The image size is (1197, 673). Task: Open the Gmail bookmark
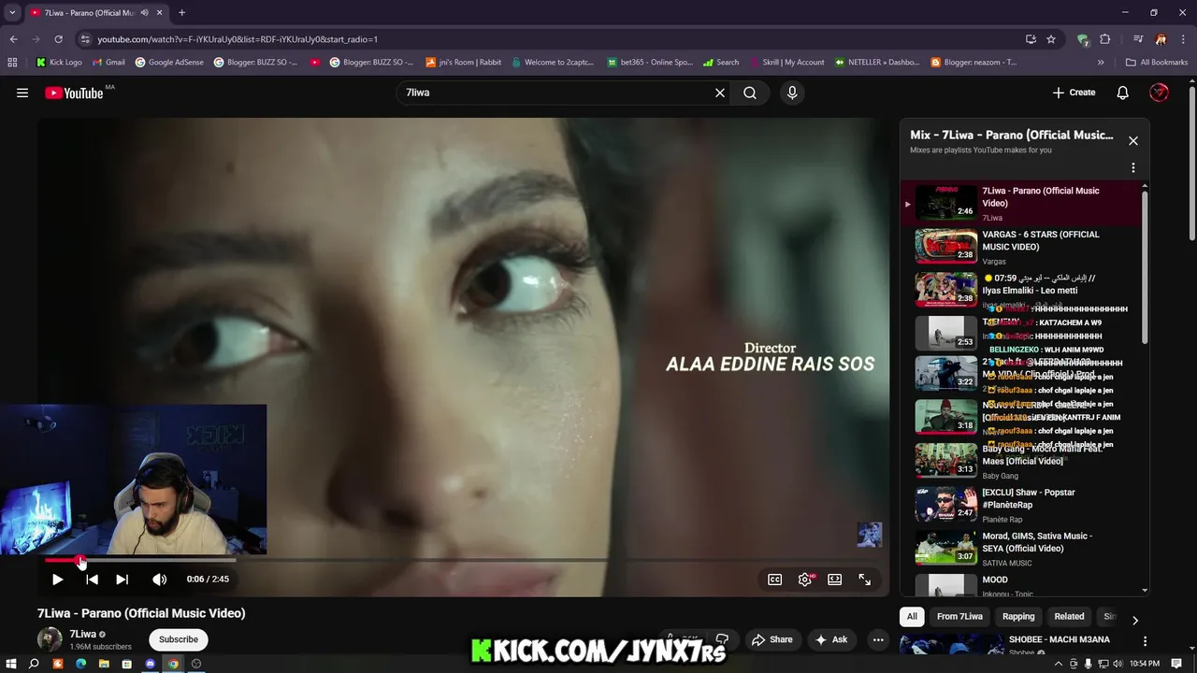pyautogui.click(x=108, y=63)
